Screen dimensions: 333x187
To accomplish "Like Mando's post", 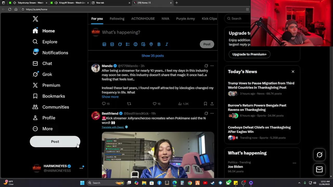I will [x=155, y=104].
